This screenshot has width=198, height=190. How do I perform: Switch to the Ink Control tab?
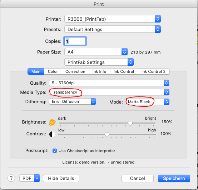(x=124, y=71)
